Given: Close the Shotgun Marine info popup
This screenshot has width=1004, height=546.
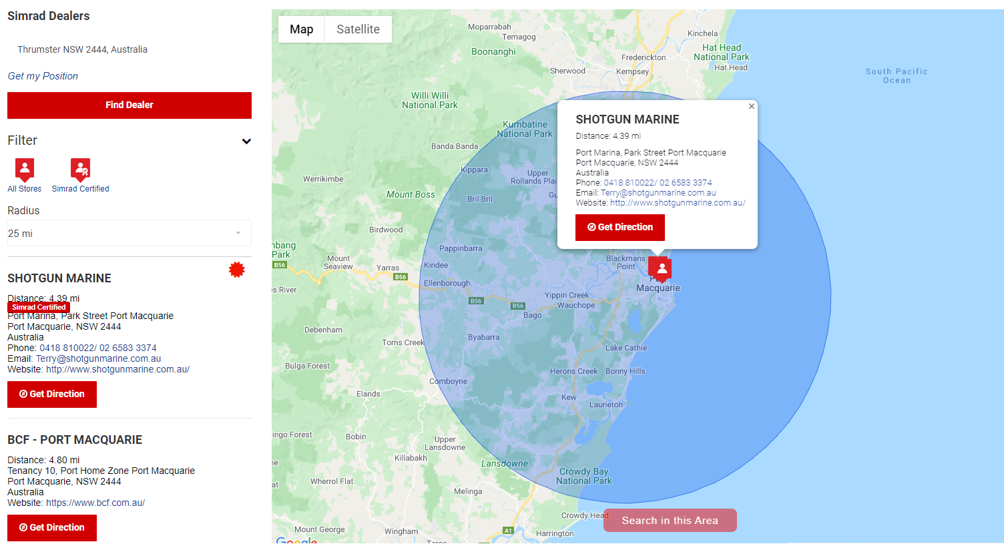Looking at the screenshot, I should [752, 106].
